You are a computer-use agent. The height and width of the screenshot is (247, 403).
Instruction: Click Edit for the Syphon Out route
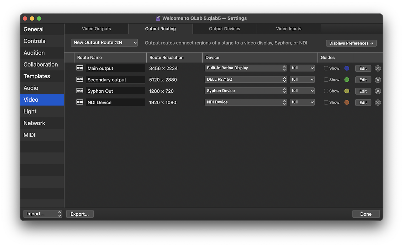pyautogui.click(x=363, y=91)
